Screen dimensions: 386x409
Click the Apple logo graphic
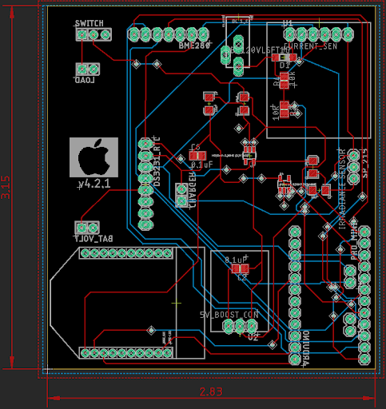point(94,157)
